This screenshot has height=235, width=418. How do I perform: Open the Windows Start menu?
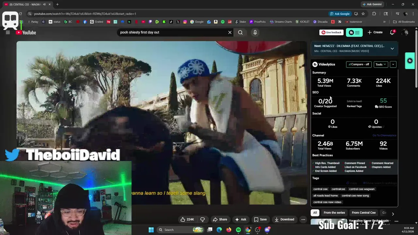(x=151, y=230)
